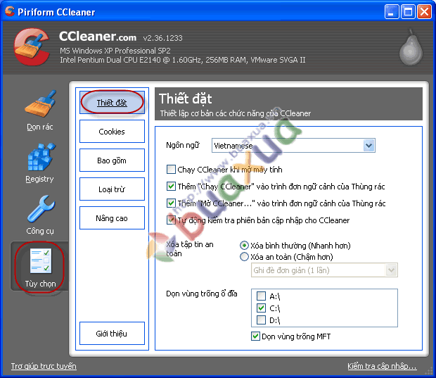The image size is (436, 378).
Task: Maximize the Piriform CCleaner window
Action: point(408,12)
